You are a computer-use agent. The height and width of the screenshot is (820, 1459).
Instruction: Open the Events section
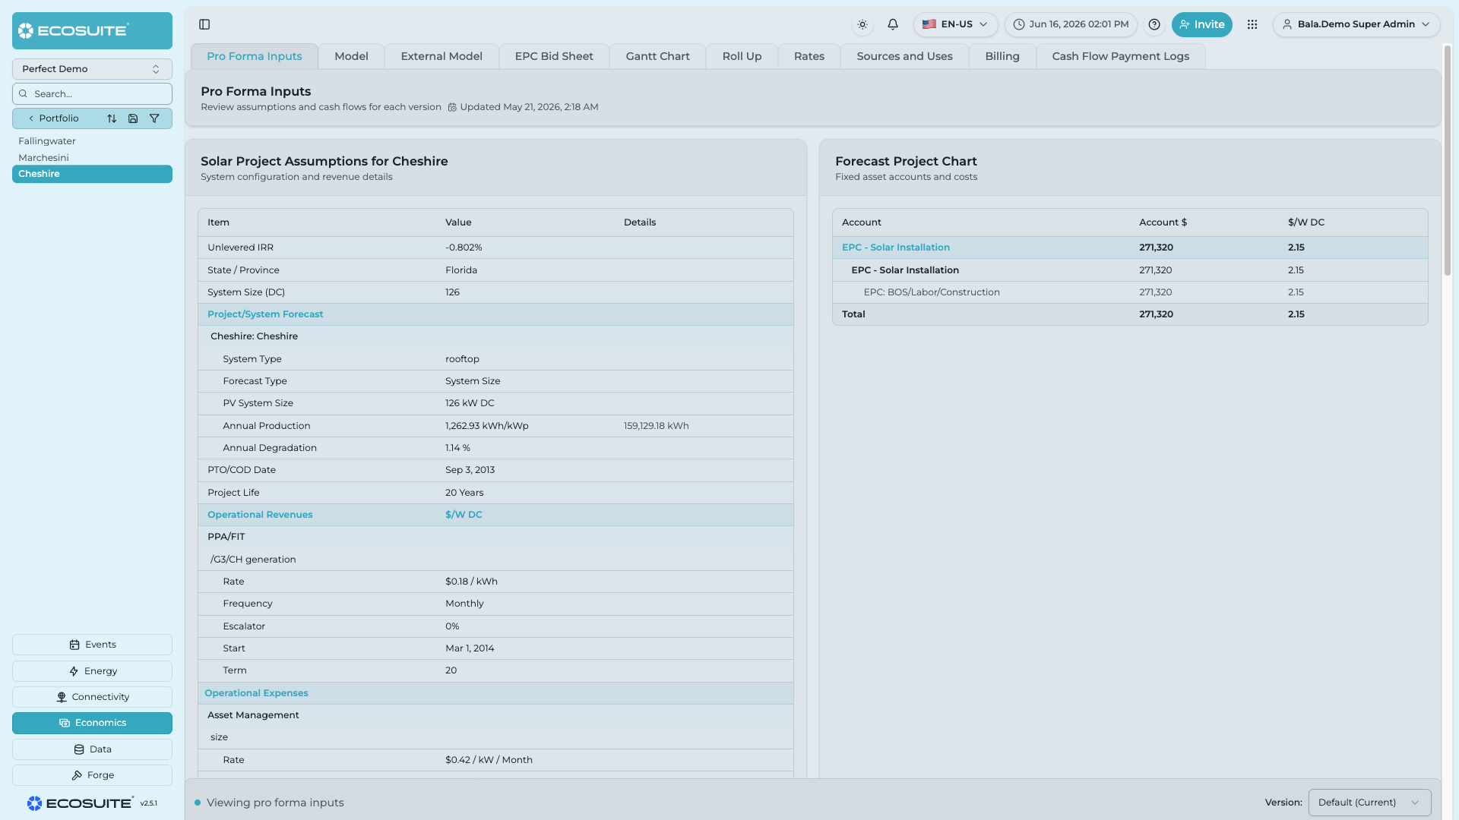pyautogui.click(x=92, y=645)
